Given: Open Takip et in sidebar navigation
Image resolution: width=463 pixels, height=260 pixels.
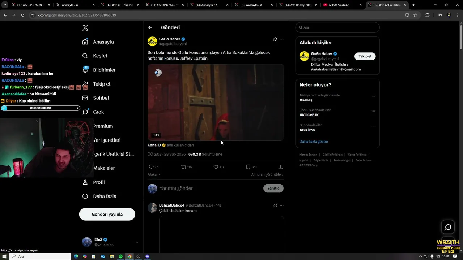Looking at the screenshot, I should 97,84.
